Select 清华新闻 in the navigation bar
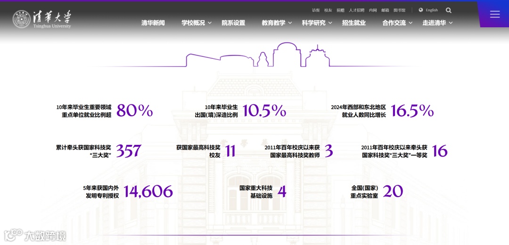Screen dimensions: 509x245 pyautogui.click(x=153, y=23)
